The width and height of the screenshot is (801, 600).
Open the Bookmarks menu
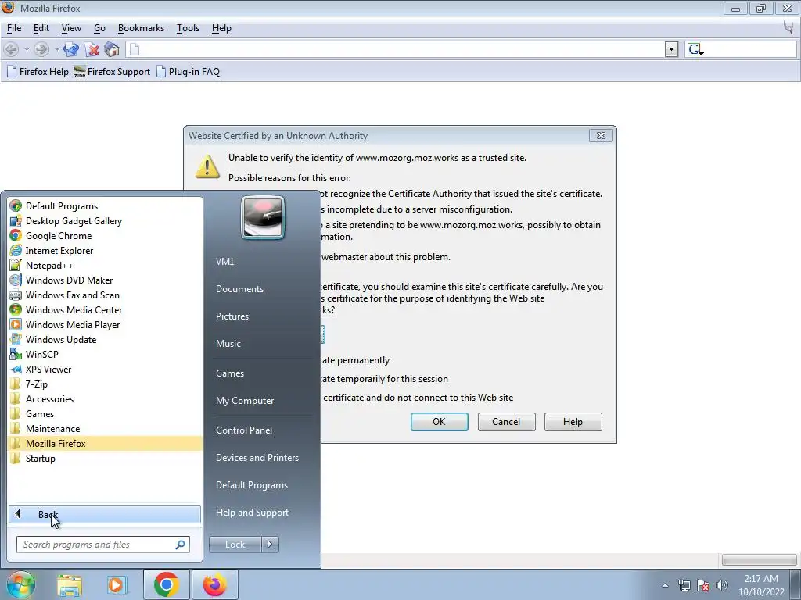point(141,28)
